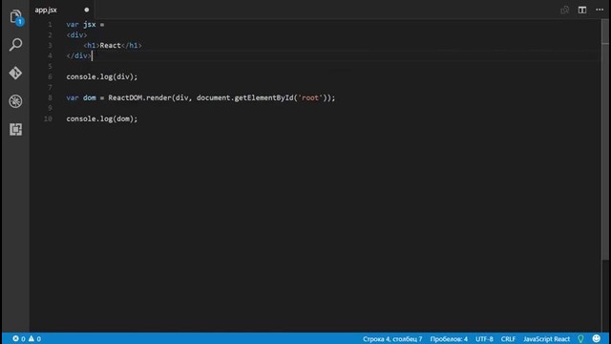The image size is (611, 344).
Task: Click the warnings count icon in status bar
Action: pyautogui.click(x=32, y=338)
